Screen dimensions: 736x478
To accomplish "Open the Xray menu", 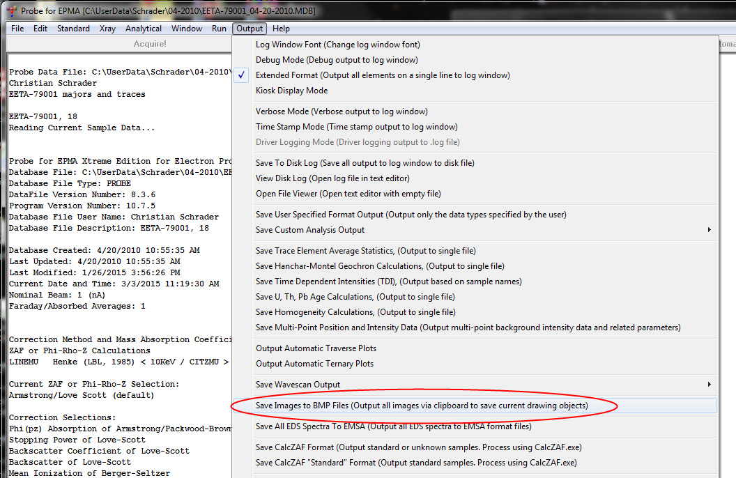I will pos(107,29).
